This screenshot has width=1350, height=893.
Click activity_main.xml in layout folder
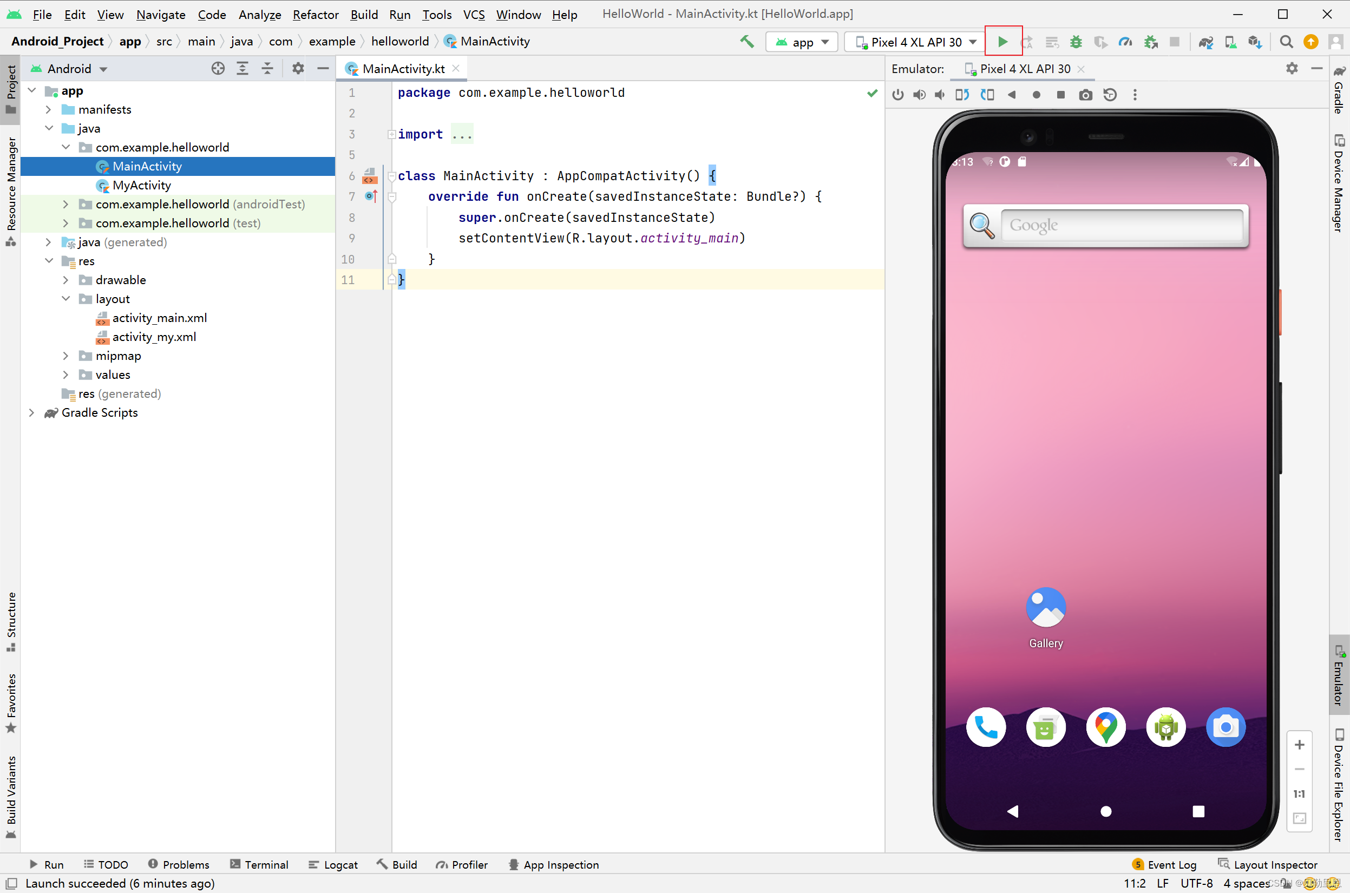(x=159, y=317)
